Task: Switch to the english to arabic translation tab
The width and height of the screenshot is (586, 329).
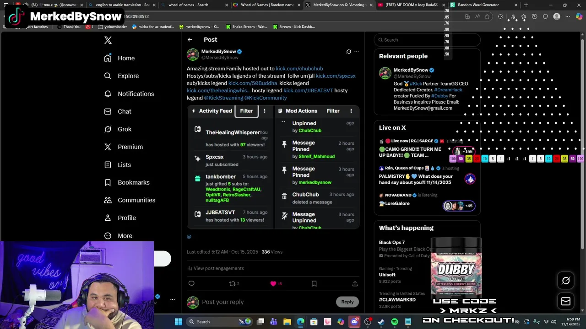Action: pos(121,5)
